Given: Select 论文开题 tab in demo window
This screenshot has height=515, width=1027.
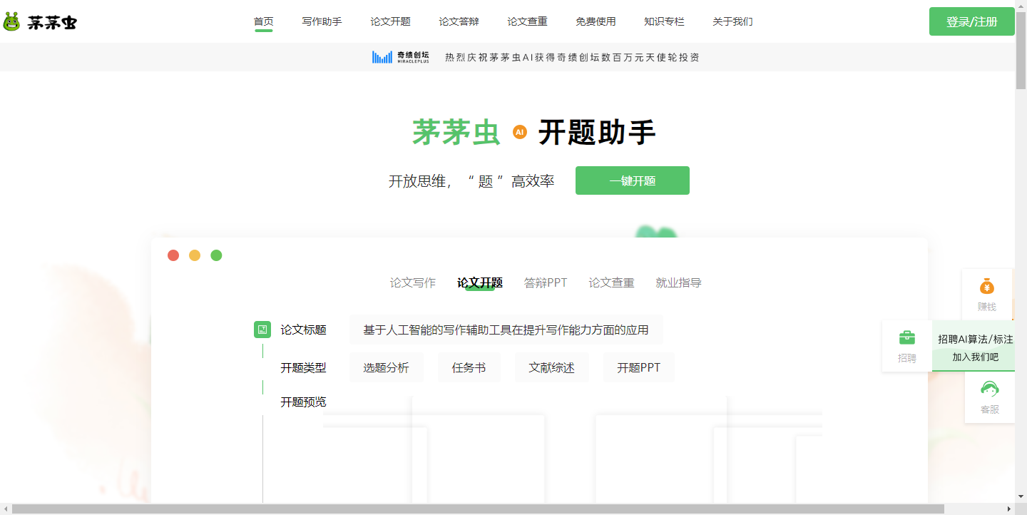Looking at the screenshot, I should click(x=480, y=282).
